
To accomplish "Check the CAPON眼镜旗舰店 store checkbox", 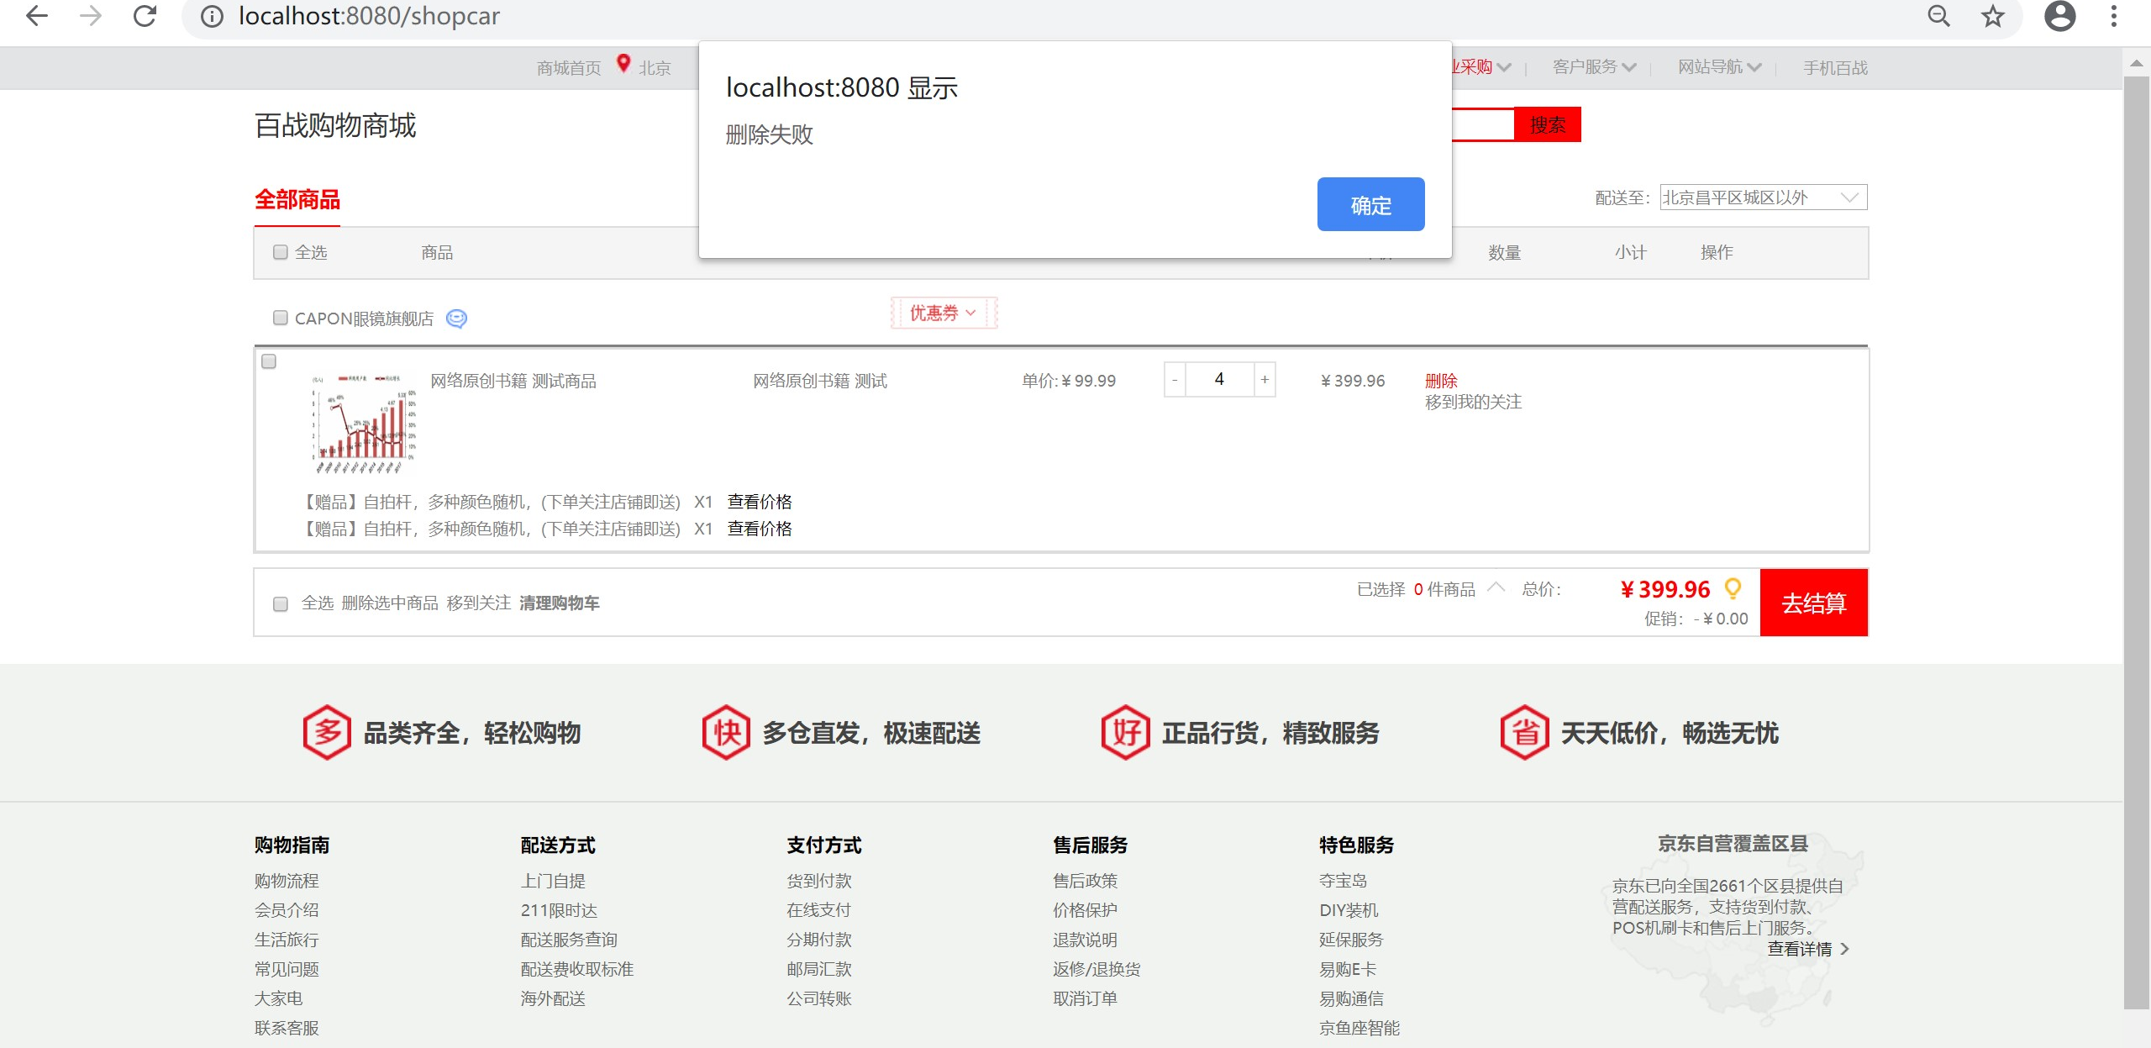I will coord(281,318).
